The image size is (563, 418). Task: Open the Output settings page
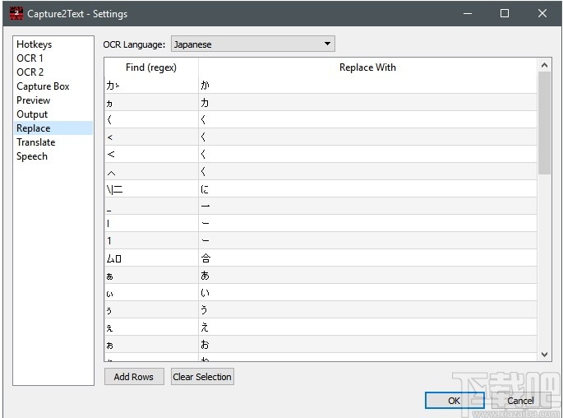(32, 114)
